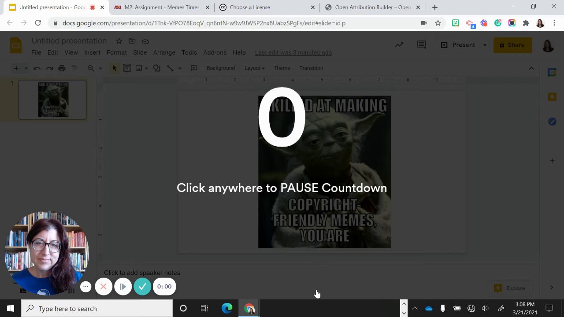Click the Present button

[458, 45]
